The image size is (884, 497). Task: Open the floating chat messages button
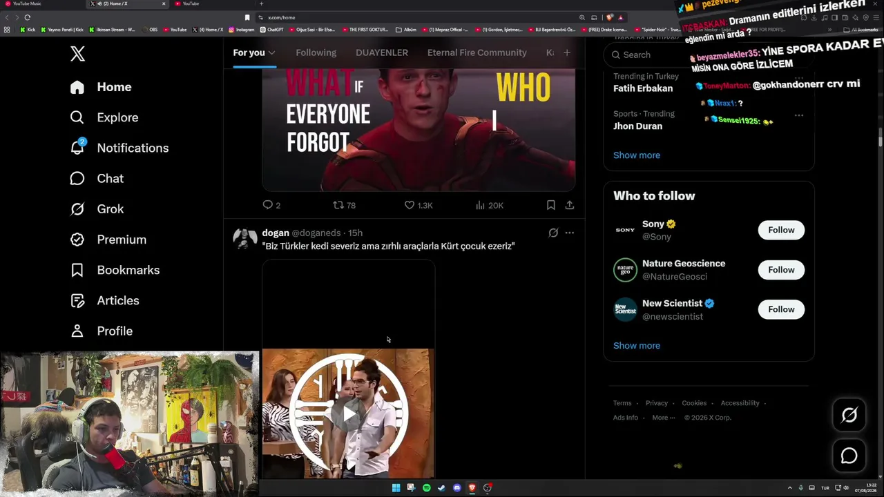click(849, 456)
